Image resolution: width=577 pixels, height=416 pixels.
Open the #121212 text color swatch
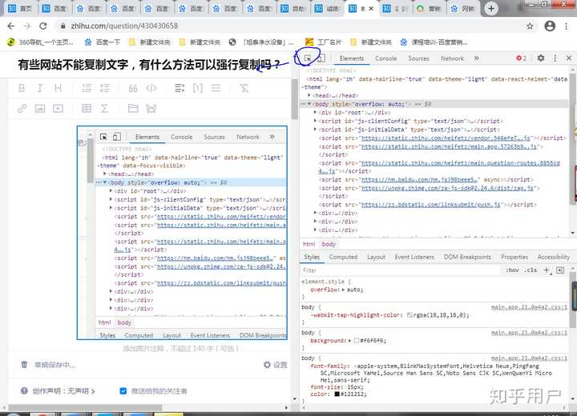337,394
